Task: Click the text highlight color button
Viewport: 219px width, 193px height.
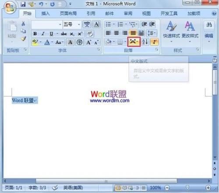Action: point(35,42)
